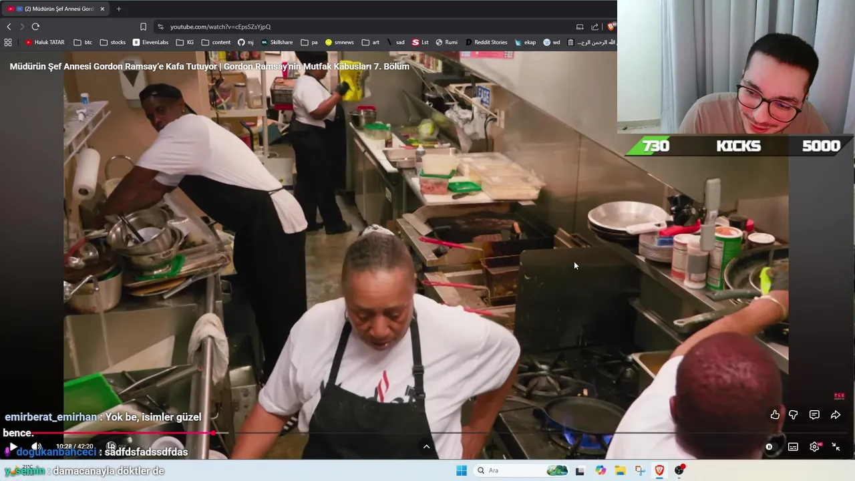Viewport: 855px width, 481px height.
Task: Expand the stocks bookmark folder
Action: pyautogui.click(x=112, y=42)
